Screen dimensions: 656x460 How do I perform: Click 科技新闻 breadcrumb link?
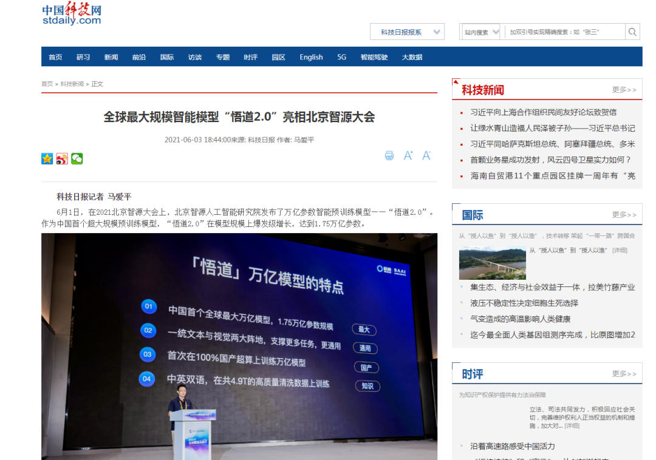(72, 84)
